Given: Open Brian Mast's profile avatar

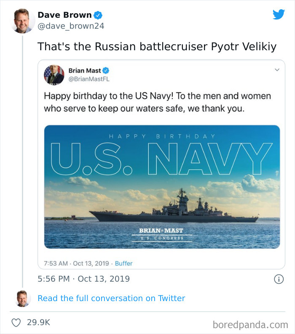Looking at the screenshot, I should (54, 75).
